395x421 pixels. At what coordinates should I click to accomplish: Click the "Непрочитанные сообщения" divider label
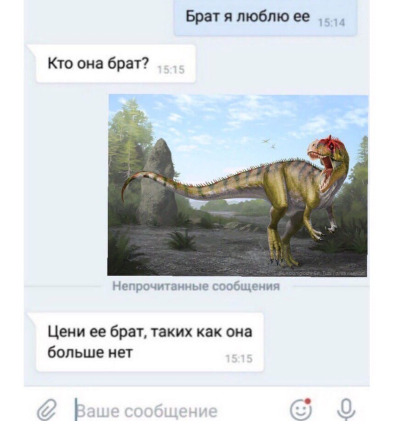click(196, 286)
